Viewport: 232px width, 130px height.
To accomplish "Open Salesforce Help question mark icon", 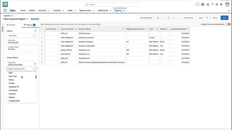I will (x=212, y=4).
